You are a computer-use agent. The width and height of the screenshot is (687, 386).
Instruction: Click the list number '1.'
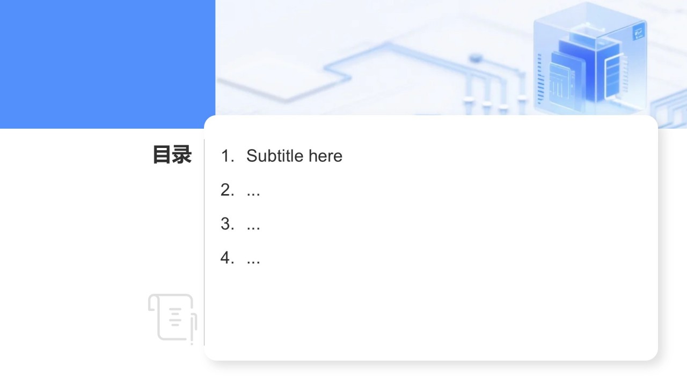coord(228,156)
